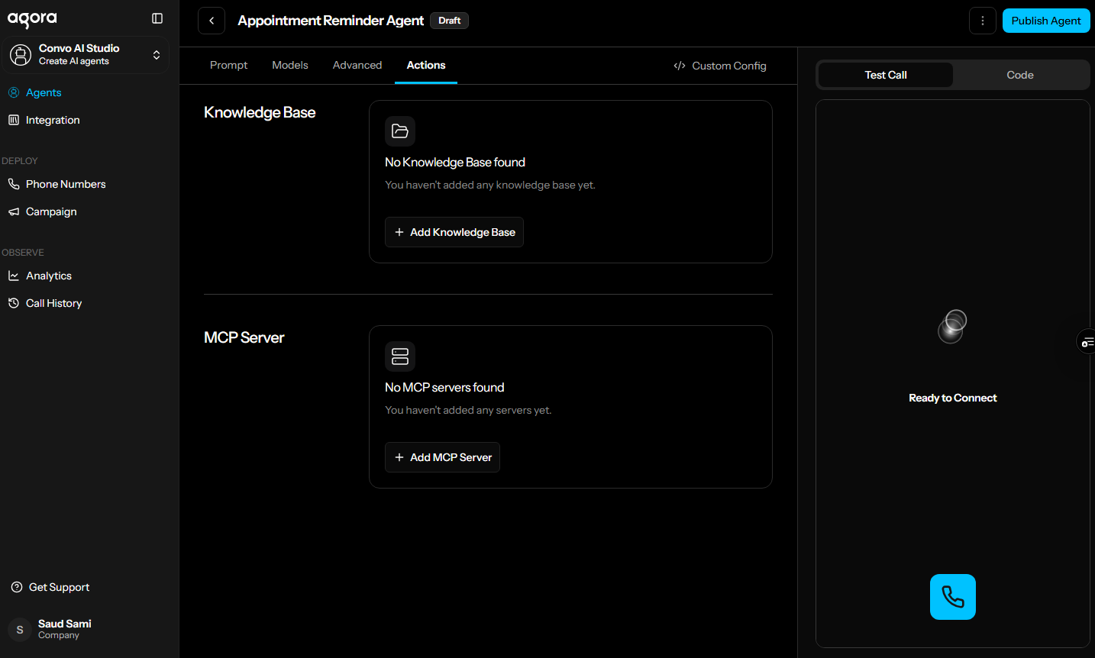Screen dimensions: 1095x658
Task: Select the Test Call panel tab
Action: [x=886, y=75]
